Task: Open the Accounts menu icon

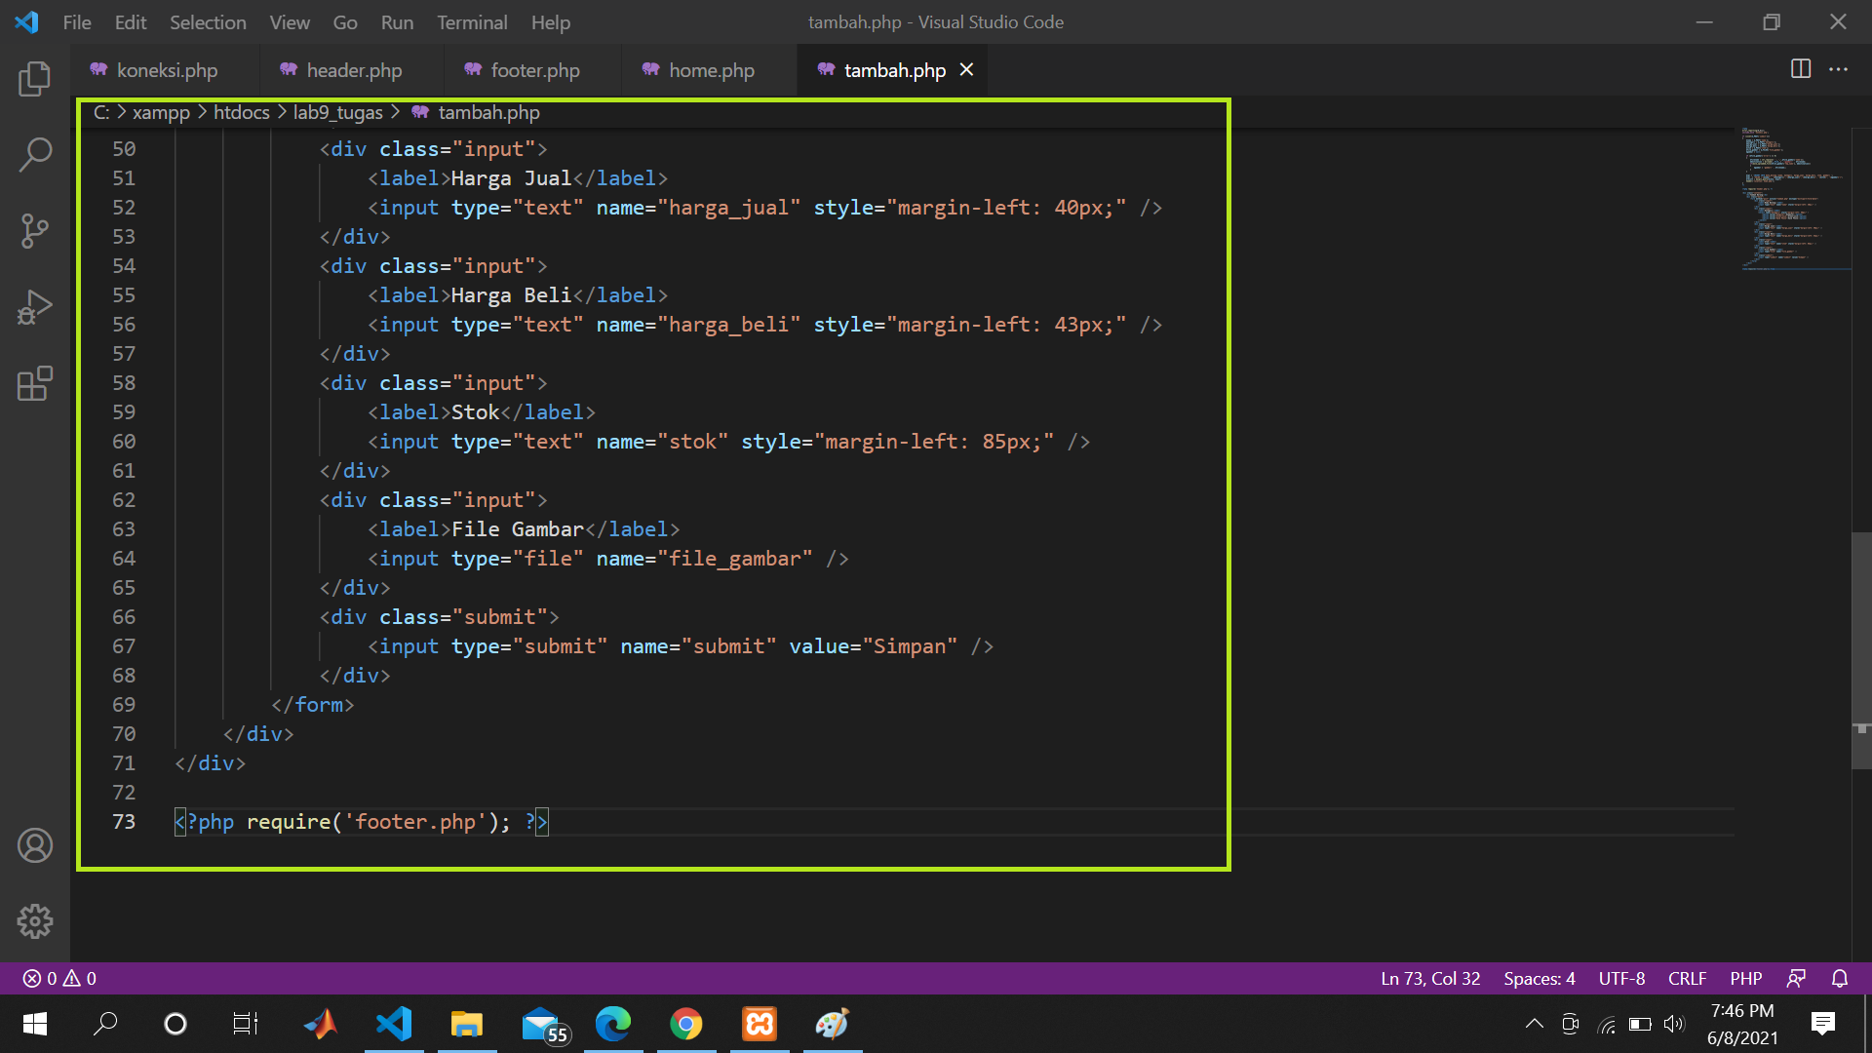Action: [x=35, y=845]
